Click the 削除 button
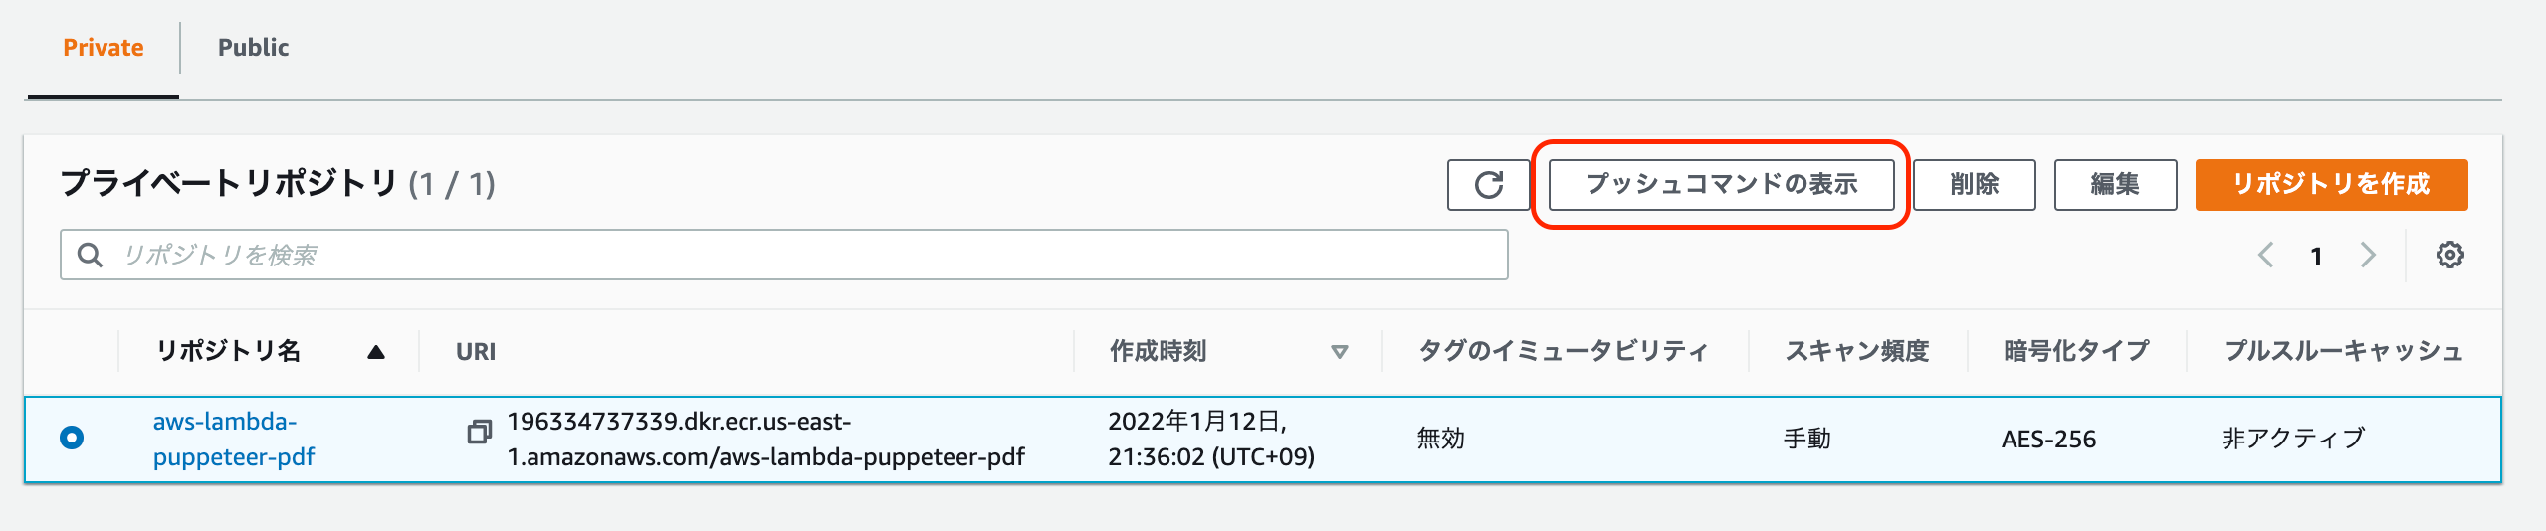This screenshot has width=2546, height=531. 1974,185
